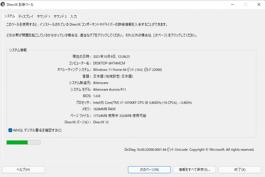Click the 現在の日時 label
Viewport: 265px width, 177px height.
82,57
